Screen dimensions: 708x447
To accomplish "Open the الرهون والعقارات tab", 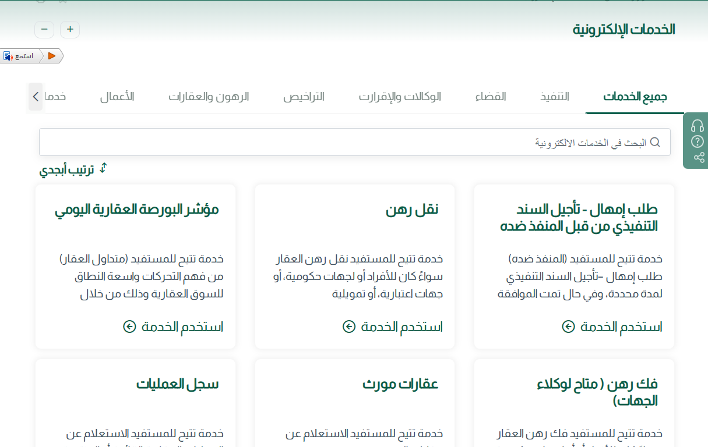I will 209,97.
